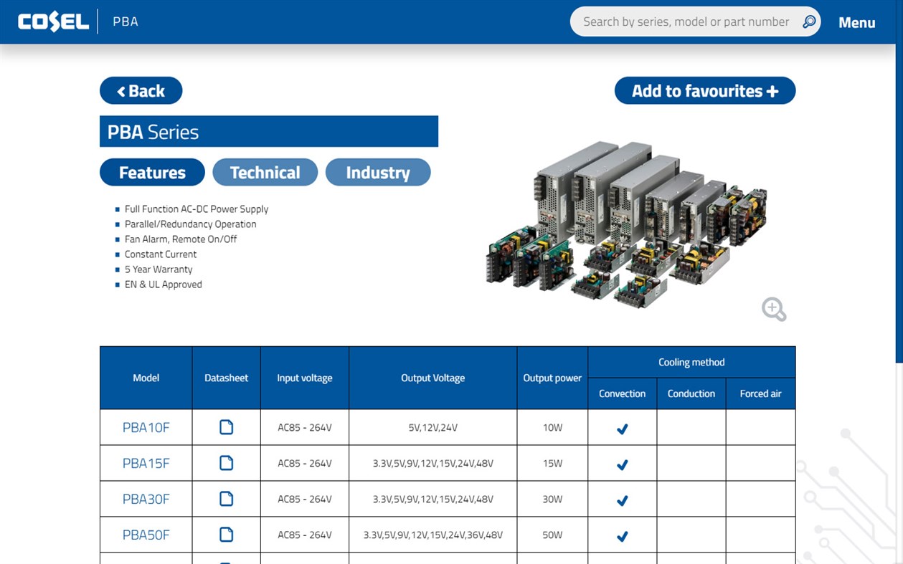
Task: Expand the Menu
Action: click(856, 22)
